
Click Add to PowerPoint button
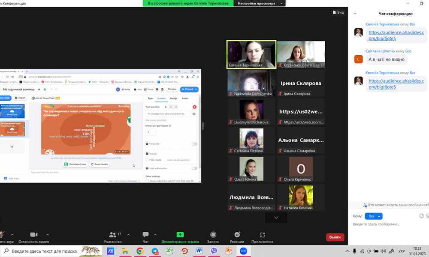tap(45, 98)
